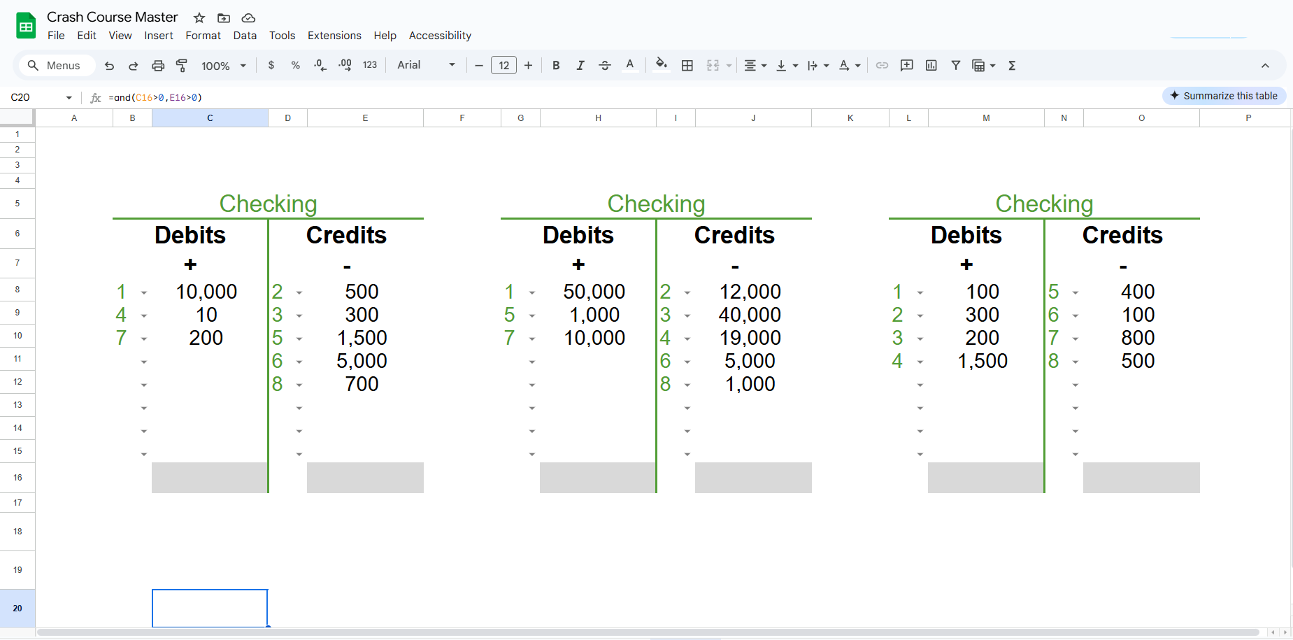Expand the Arial font dropdown

tap(426, 66)
